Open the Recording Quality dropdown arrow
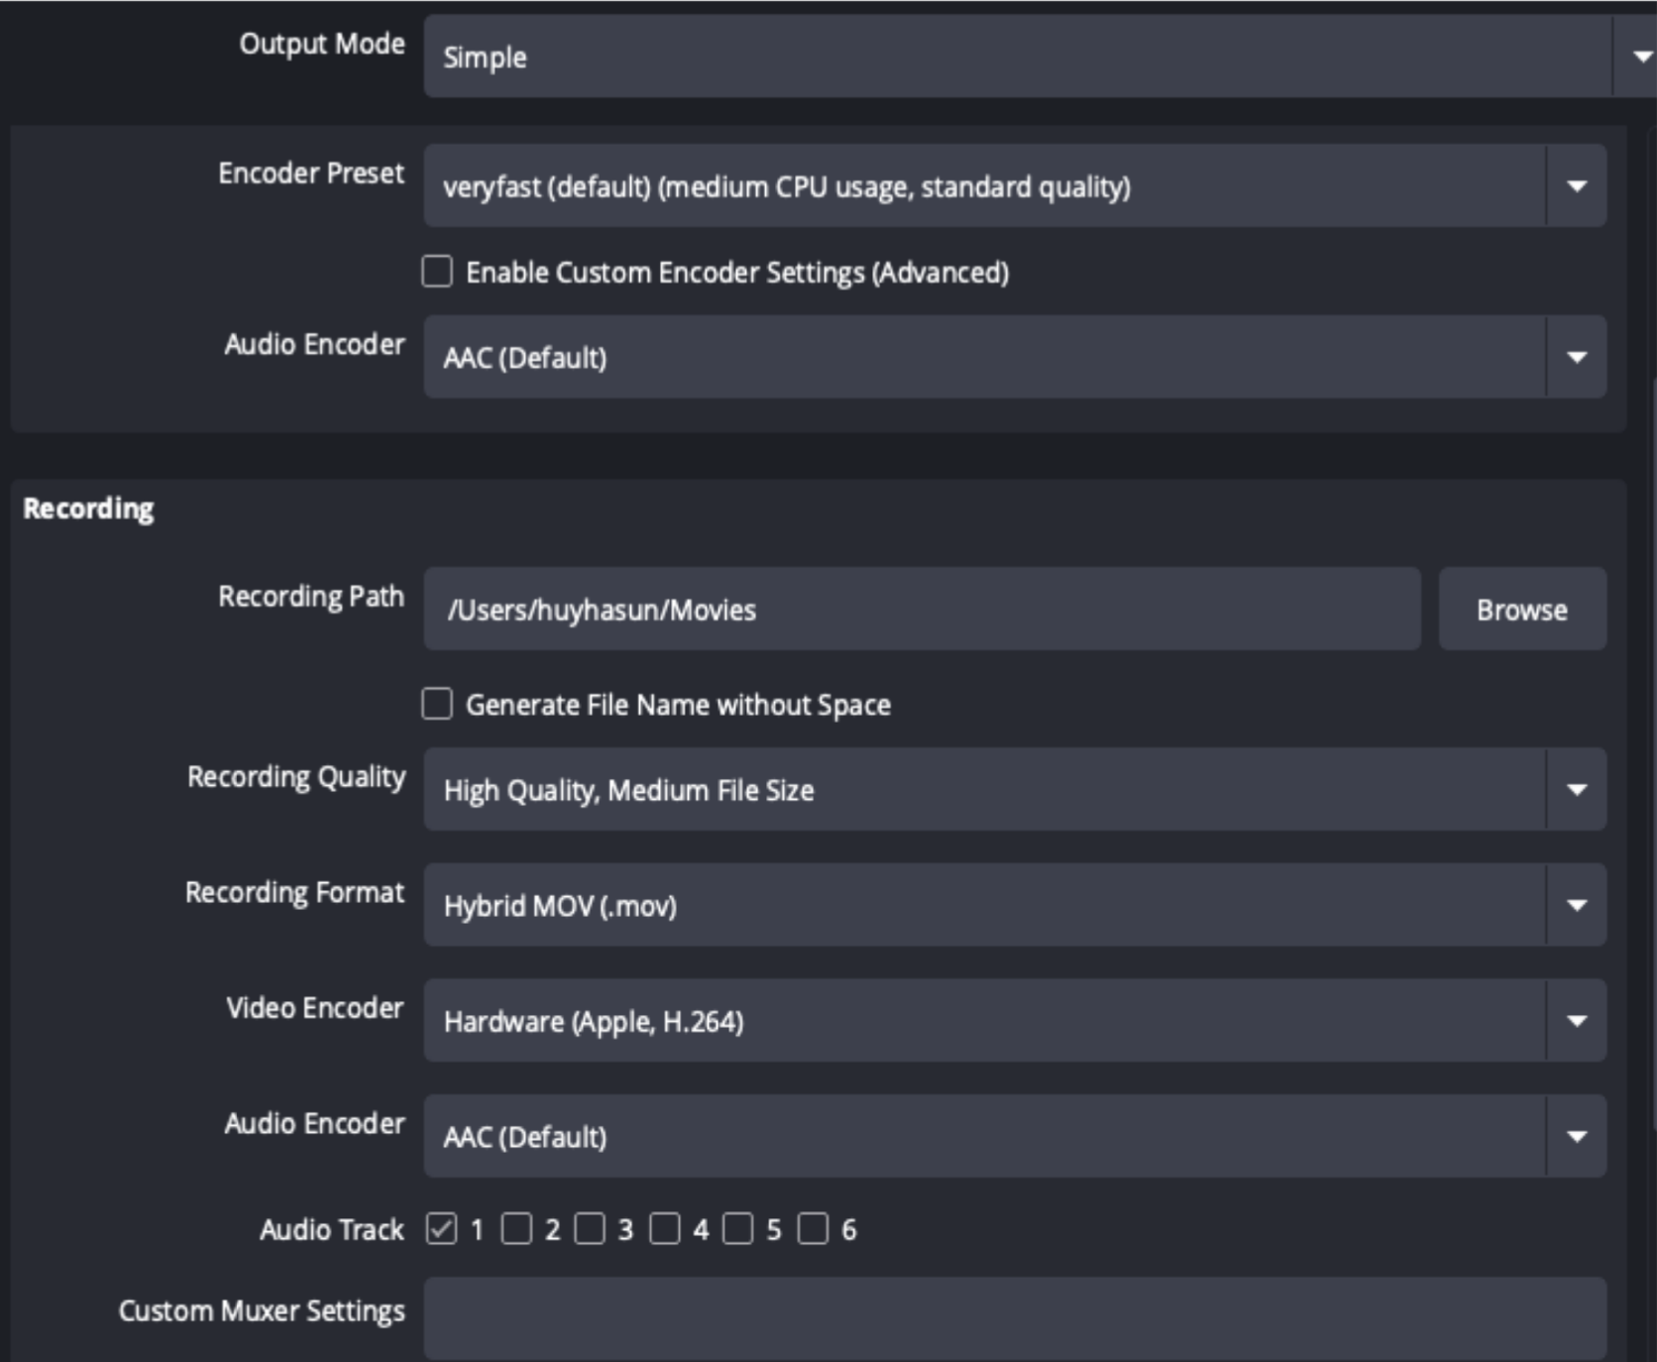1657x1362 pixels. click(x=1576, y=790)
